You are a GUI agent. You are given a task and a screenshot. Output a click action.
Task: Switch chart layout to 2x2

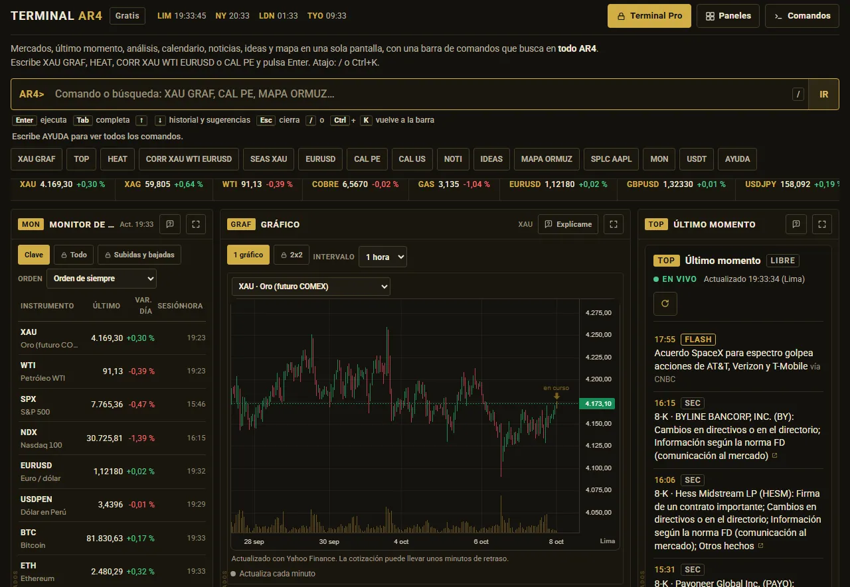(x=291, y=255)
